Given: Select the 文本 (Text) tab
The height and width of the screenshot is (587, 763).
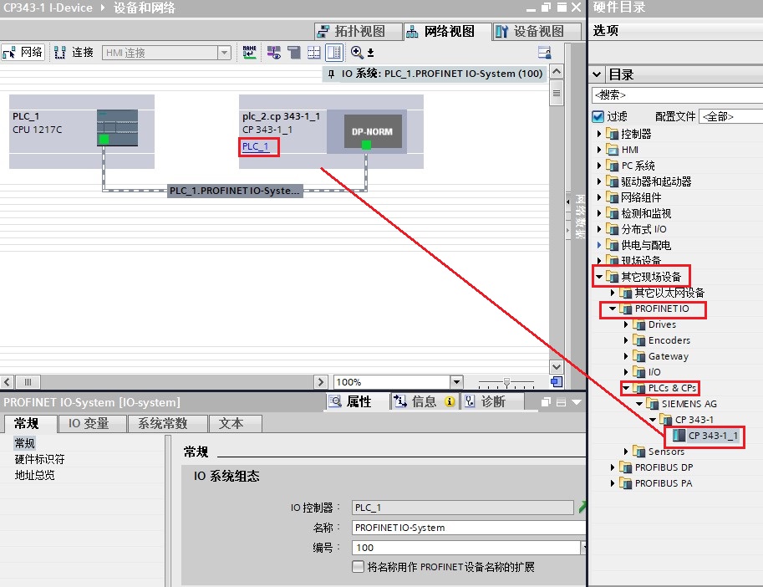Looking at the screenshot, I should tap(235, 423).
